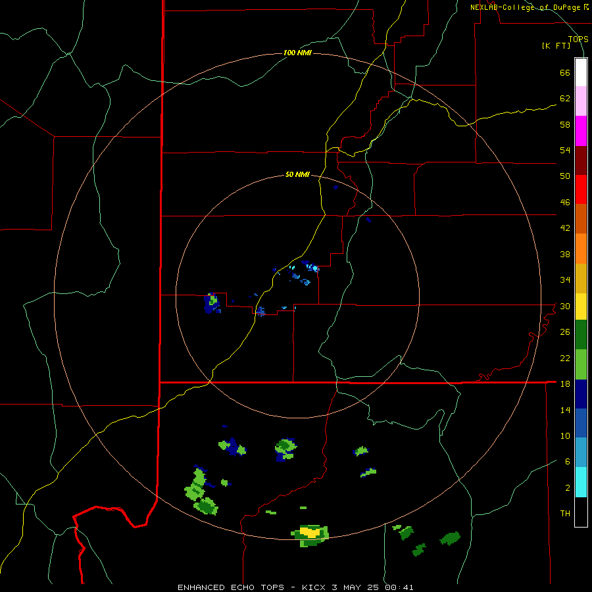Click the "62" scale value
The height and width of the screenshot is (592, 592).
coord(565,99)
